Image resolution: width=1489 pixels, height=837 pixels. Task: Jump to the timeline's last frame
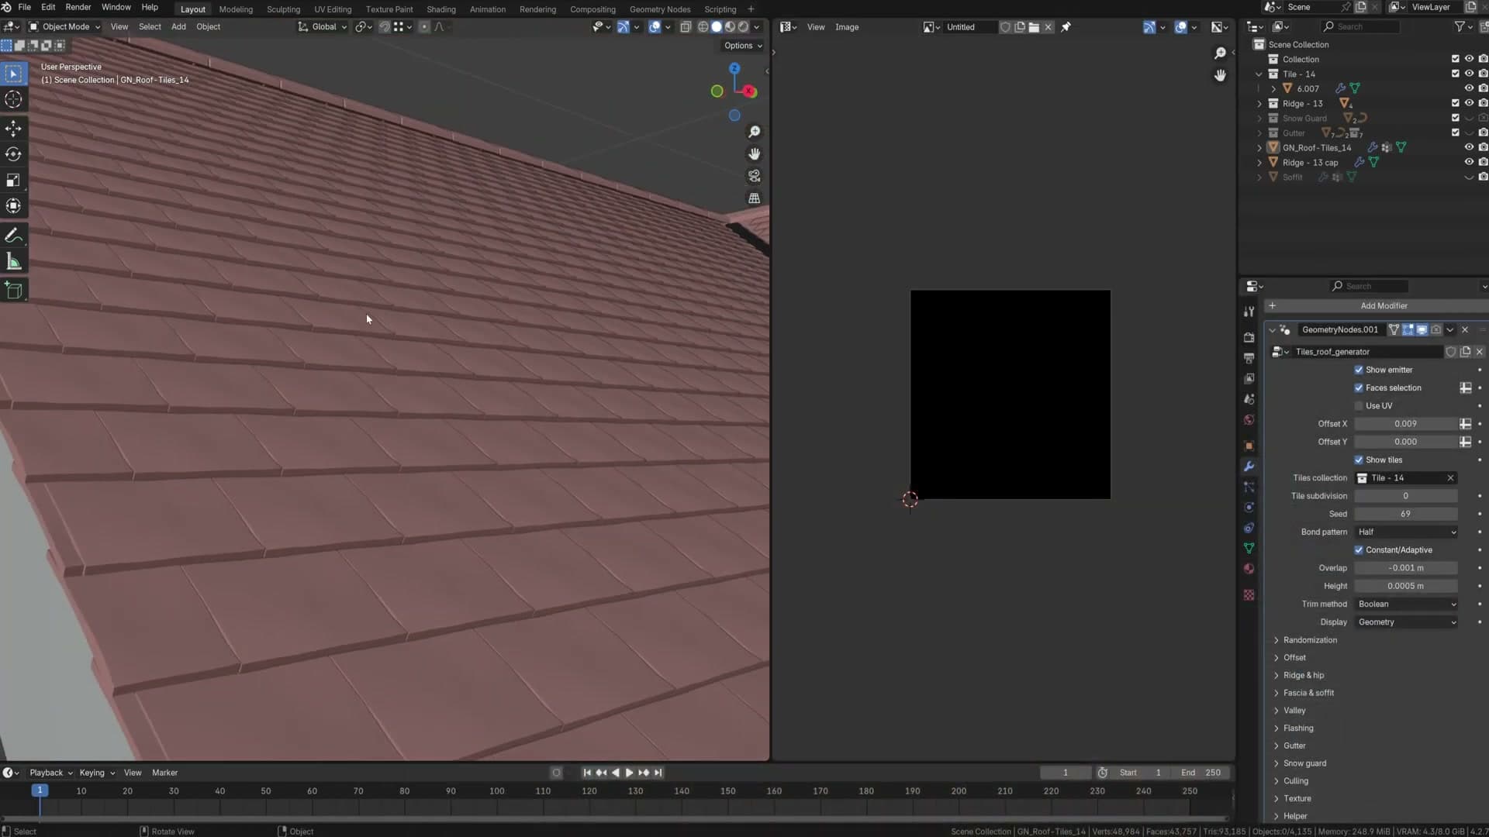658,773
